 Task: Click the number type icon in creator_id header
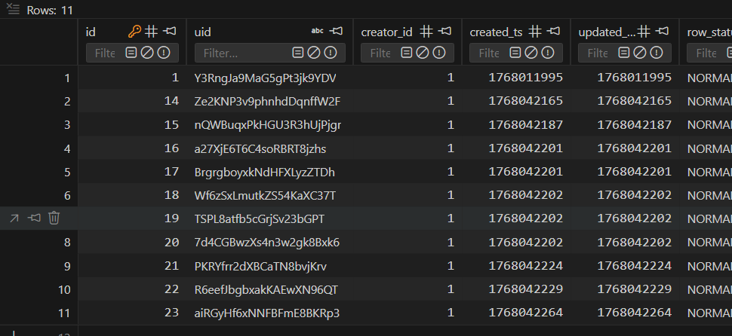coord(426,31)
